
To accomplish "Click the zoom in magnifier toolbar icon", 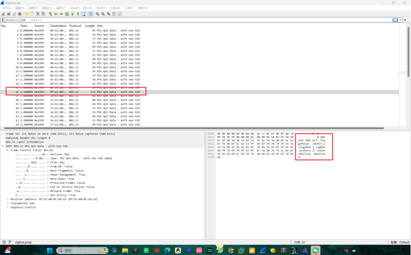I will tap(98, 14).
